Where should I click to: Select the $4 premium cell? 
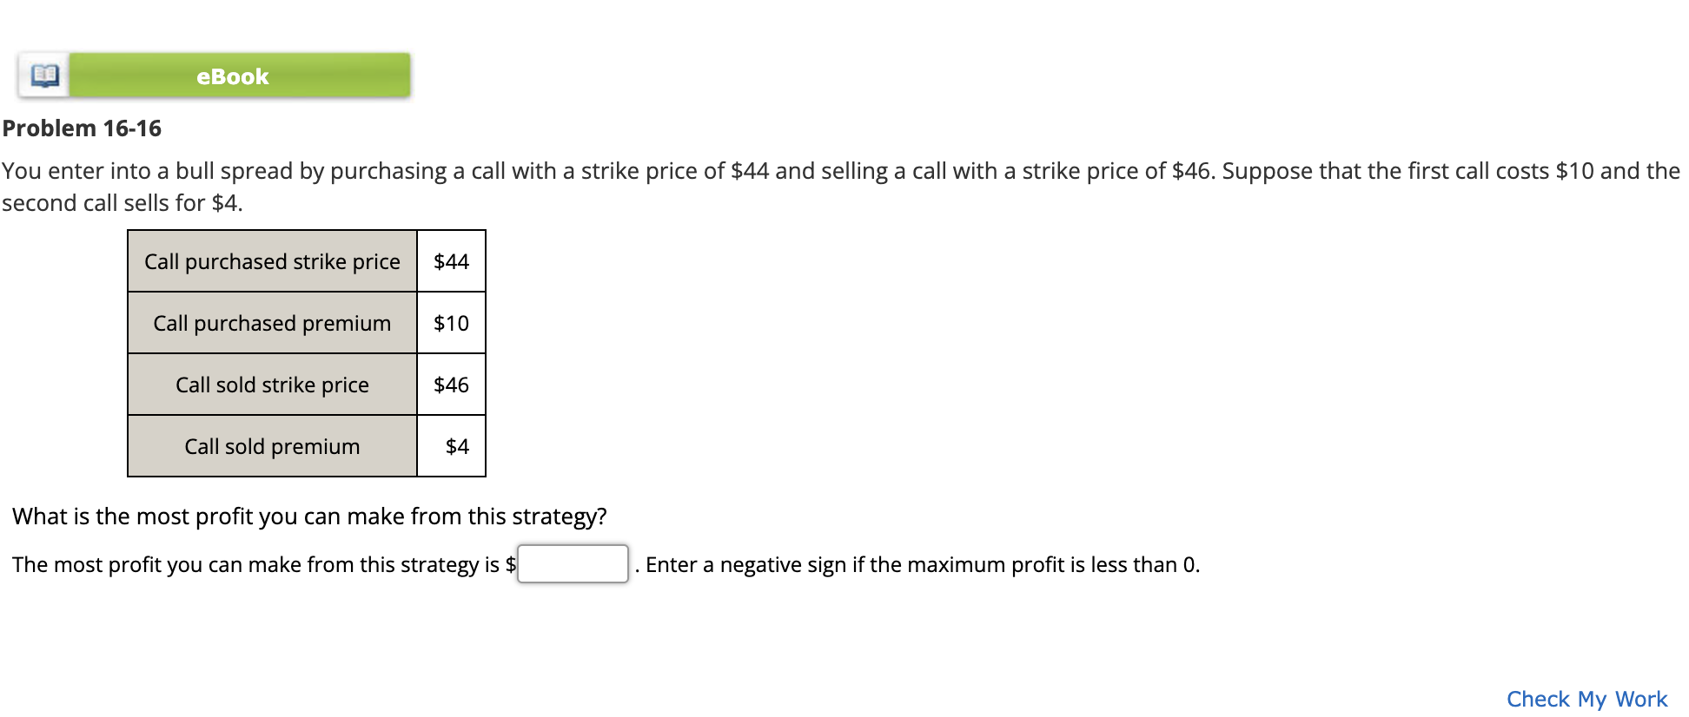tap(451, 446)
